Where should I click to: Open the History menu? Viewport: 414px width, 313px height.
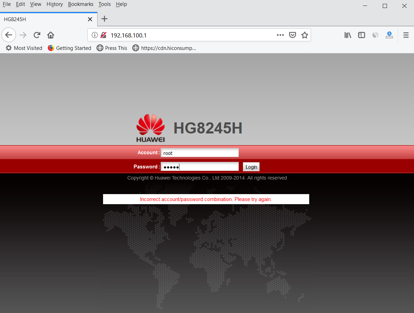tap(54, 4)
